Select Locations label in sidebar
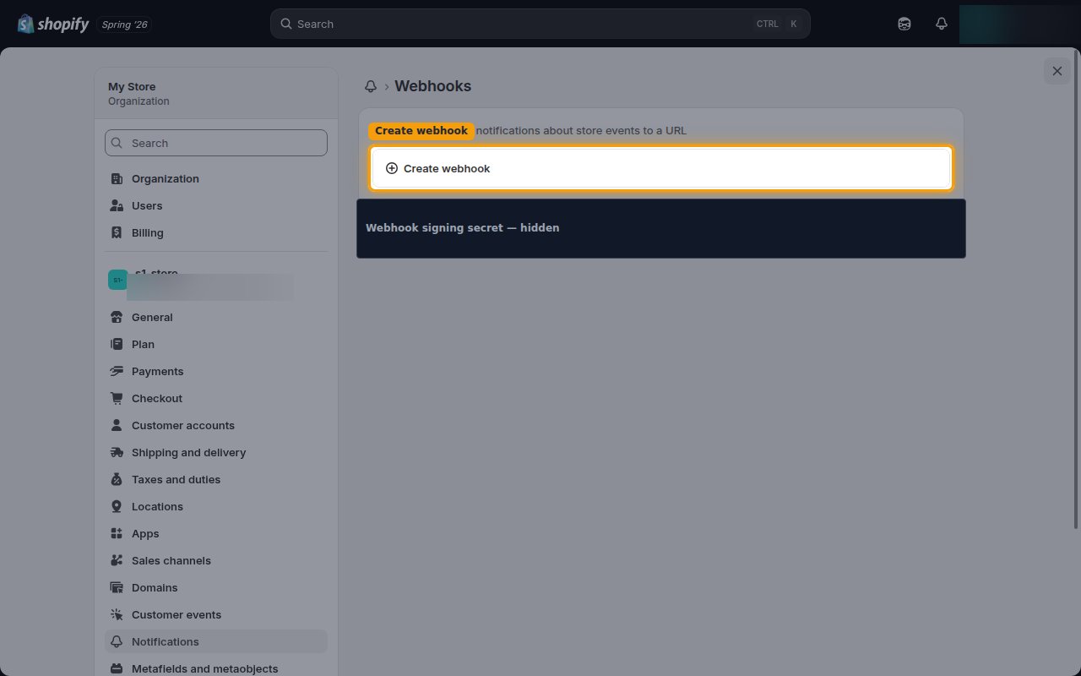Screen dimensions: 1081x676 coord(157,506)
